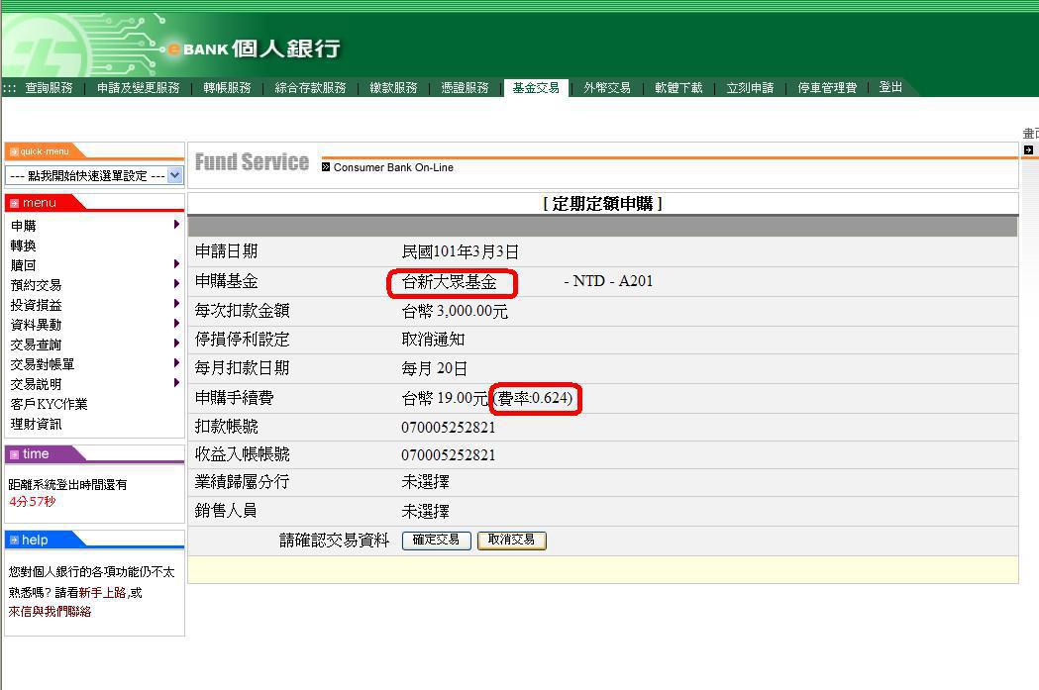
Task: Click the date 民國101年3月3日
Action: coord(460,252)
